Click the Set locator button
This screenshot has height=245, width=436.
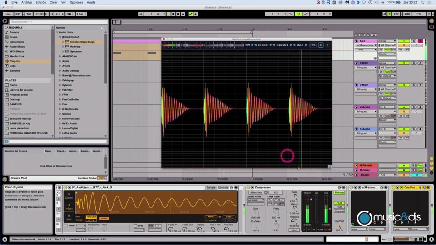click(x=362, y=35)
